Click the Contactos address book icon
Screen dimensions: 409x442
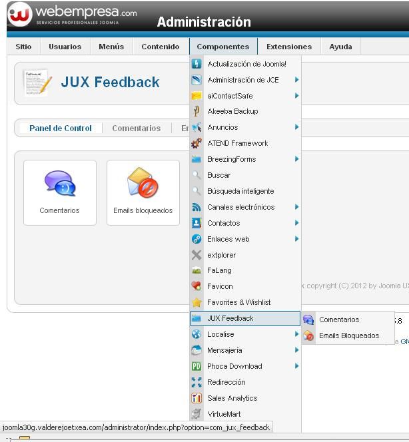[197, 223]
